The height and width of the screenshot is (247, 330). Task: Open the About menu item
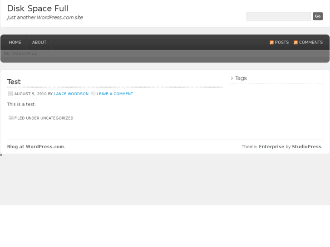click(x=39, y=43)
